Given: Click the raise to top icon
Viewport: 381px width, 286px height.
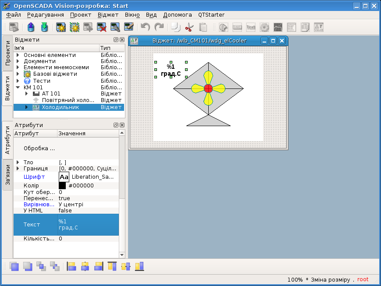Looking at the screenshot, I should click(x=14, y=266).
